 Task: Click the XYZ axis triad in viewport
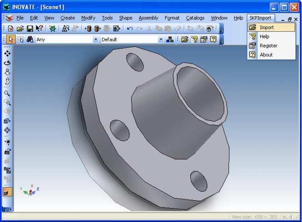click(30, 190)
